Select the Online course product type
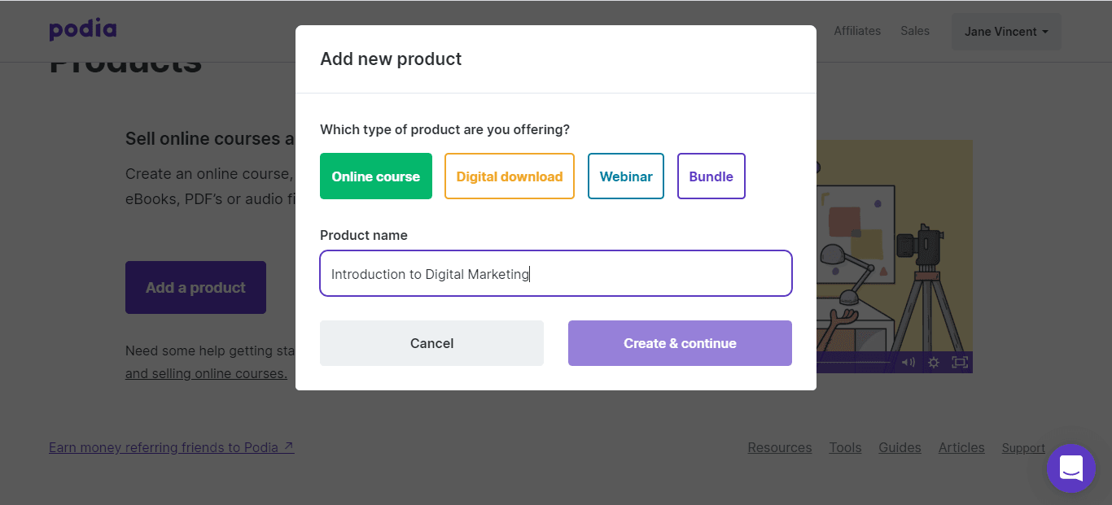 coord(375,176)
